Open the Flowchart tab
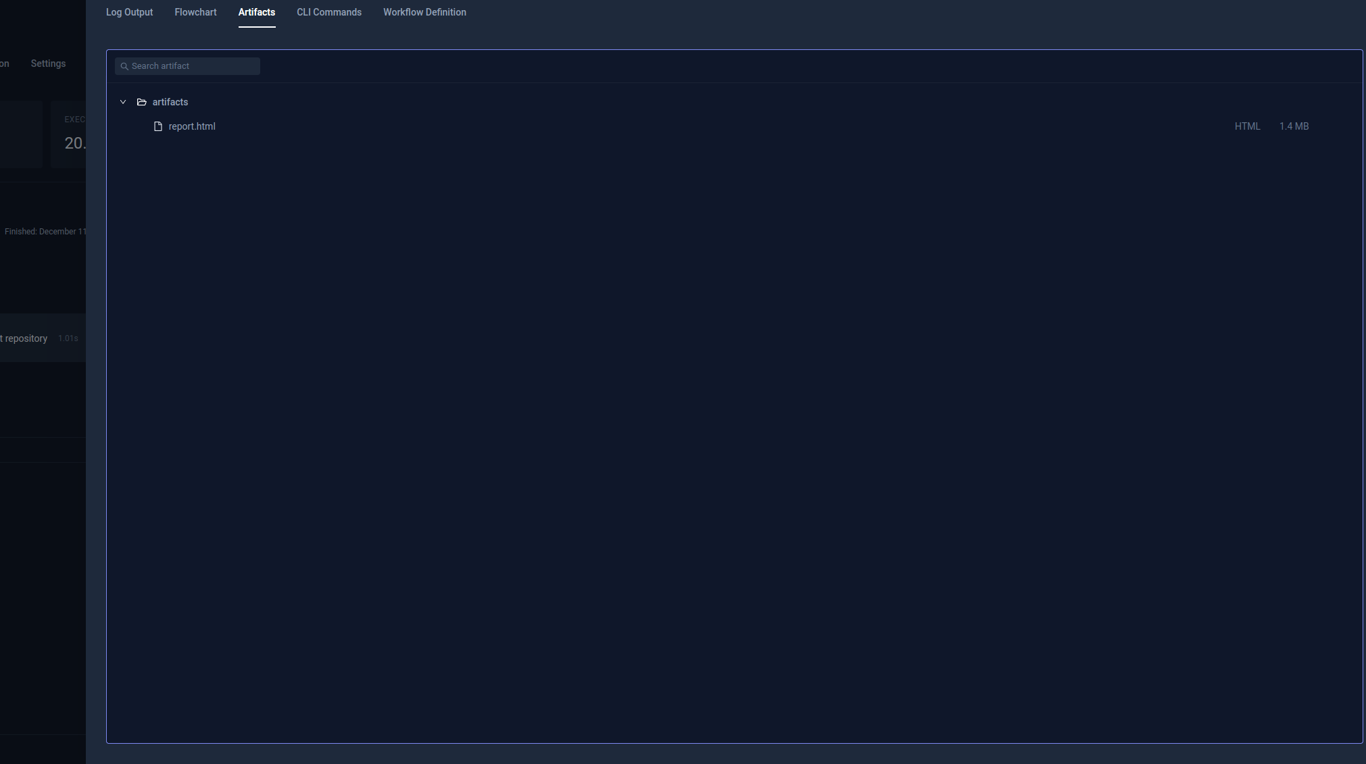This screenshot has height=764, width=1366. tap(195, 12)
